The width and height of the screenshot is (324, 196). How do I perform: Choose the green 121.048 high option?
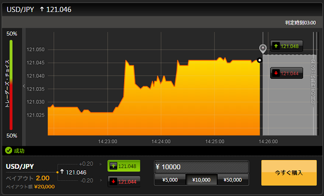coord(124,166)
